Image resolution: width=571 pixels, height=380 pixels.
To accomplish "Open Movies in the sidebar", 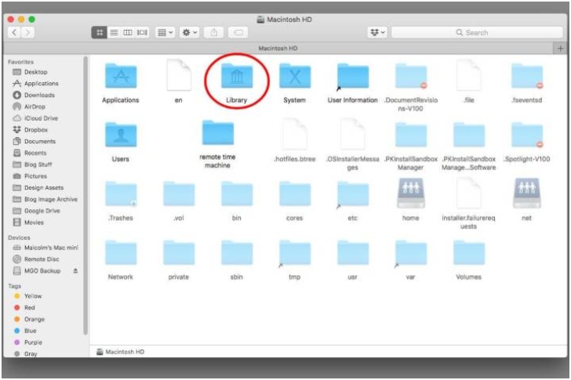I will click(x=28, y=223).
